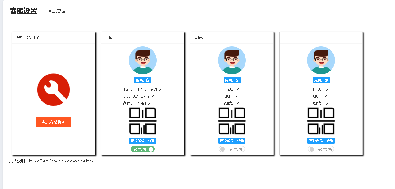Viewport: 395px width, 189px height.
Task: Click pencil icon next to phone 13012345678
Action: [161, 89]
